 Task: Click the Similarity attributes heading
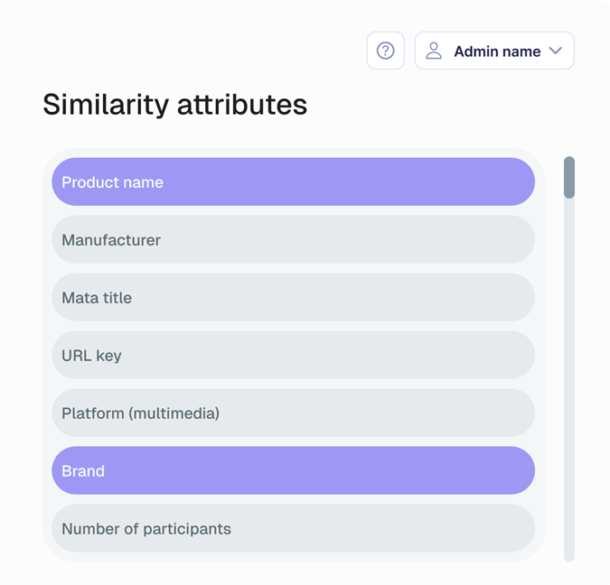(x=175, y=105)
